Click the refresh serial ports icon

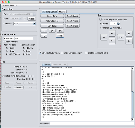(x=25, y=19)
